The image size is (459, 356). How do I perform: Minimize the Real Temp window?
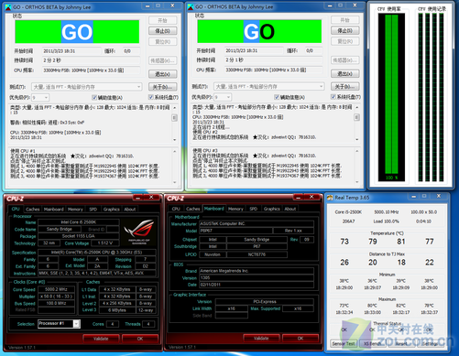pyautogui.click(x=413, y=197)
